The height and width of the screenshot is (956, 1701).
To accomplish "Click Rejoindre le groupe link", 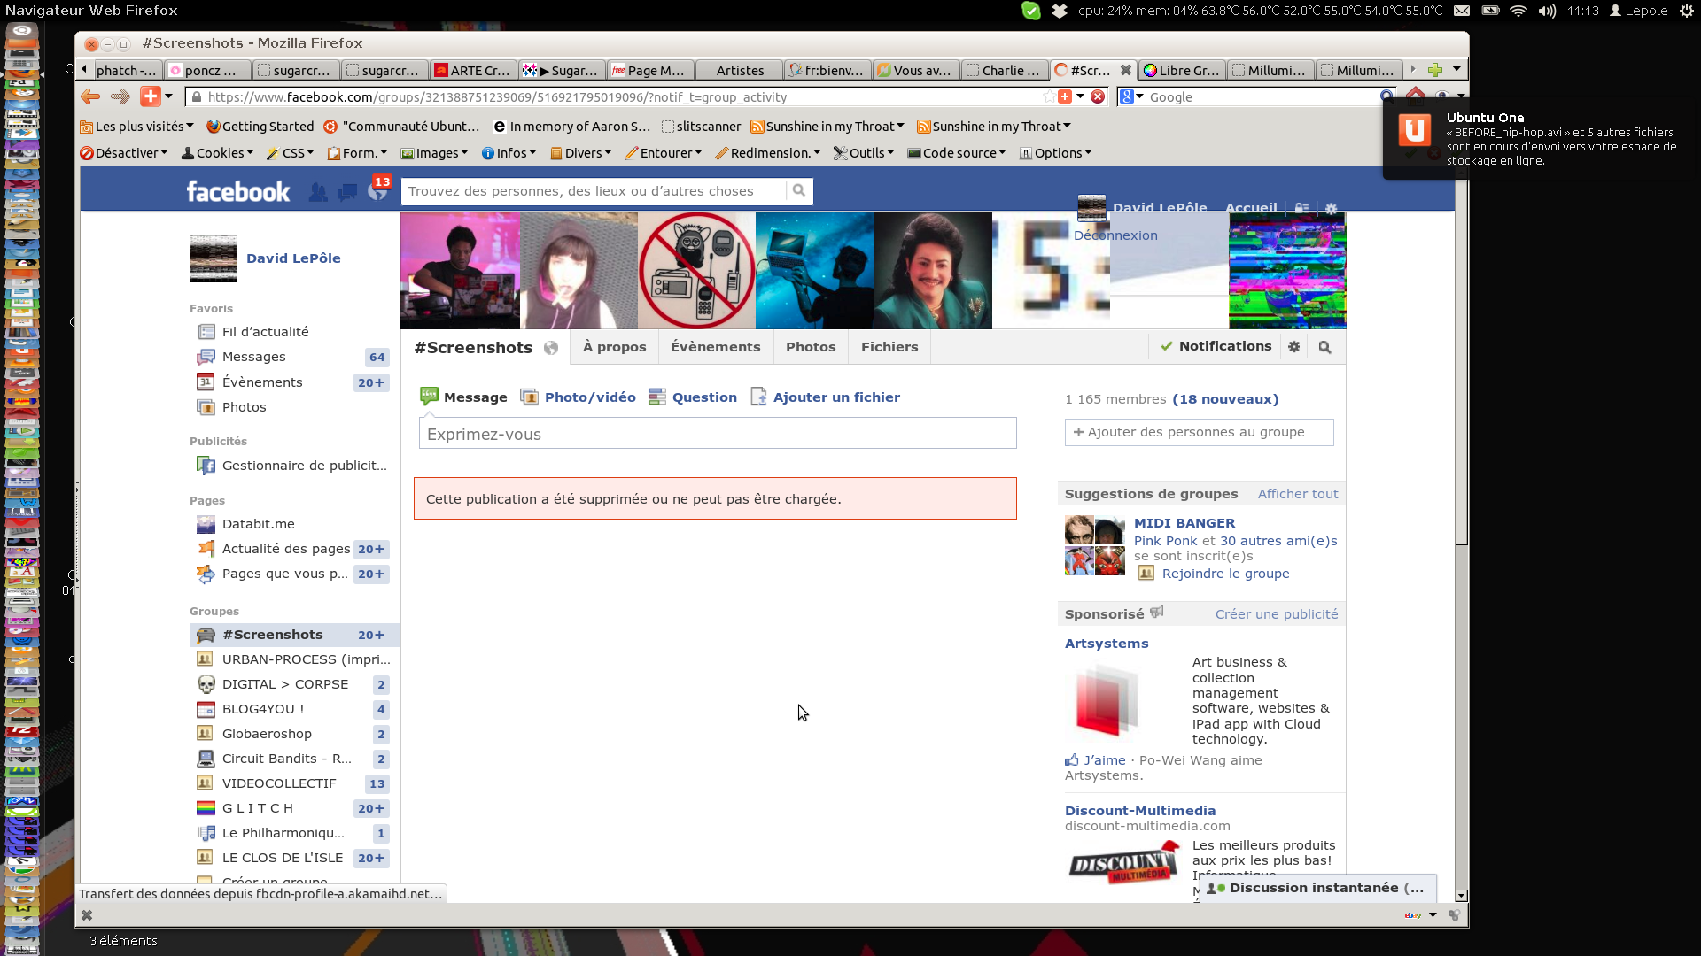I will (x=1225, y=574).
